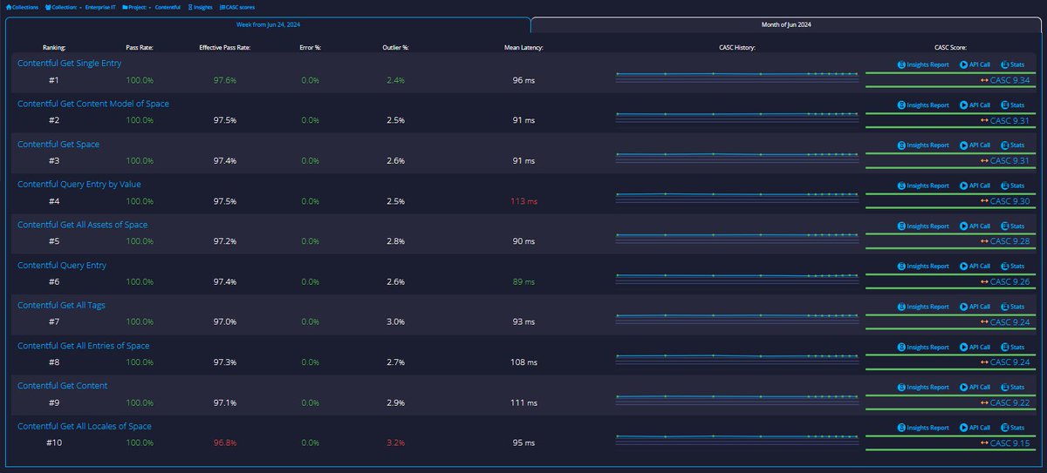Open Stats for Query Entry by Value
This screenshot has height=473, width=1047.
pos(1012,186)
